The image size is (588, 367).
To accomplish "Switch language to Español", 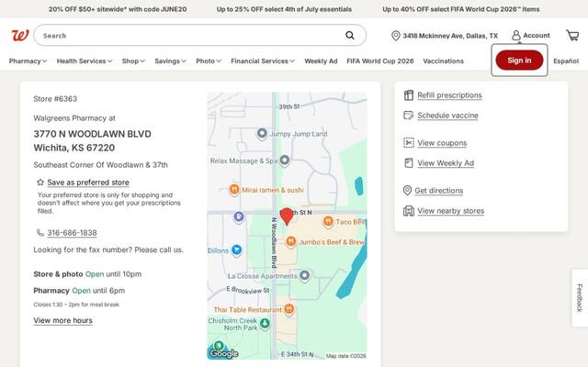I will click(566, 61).
